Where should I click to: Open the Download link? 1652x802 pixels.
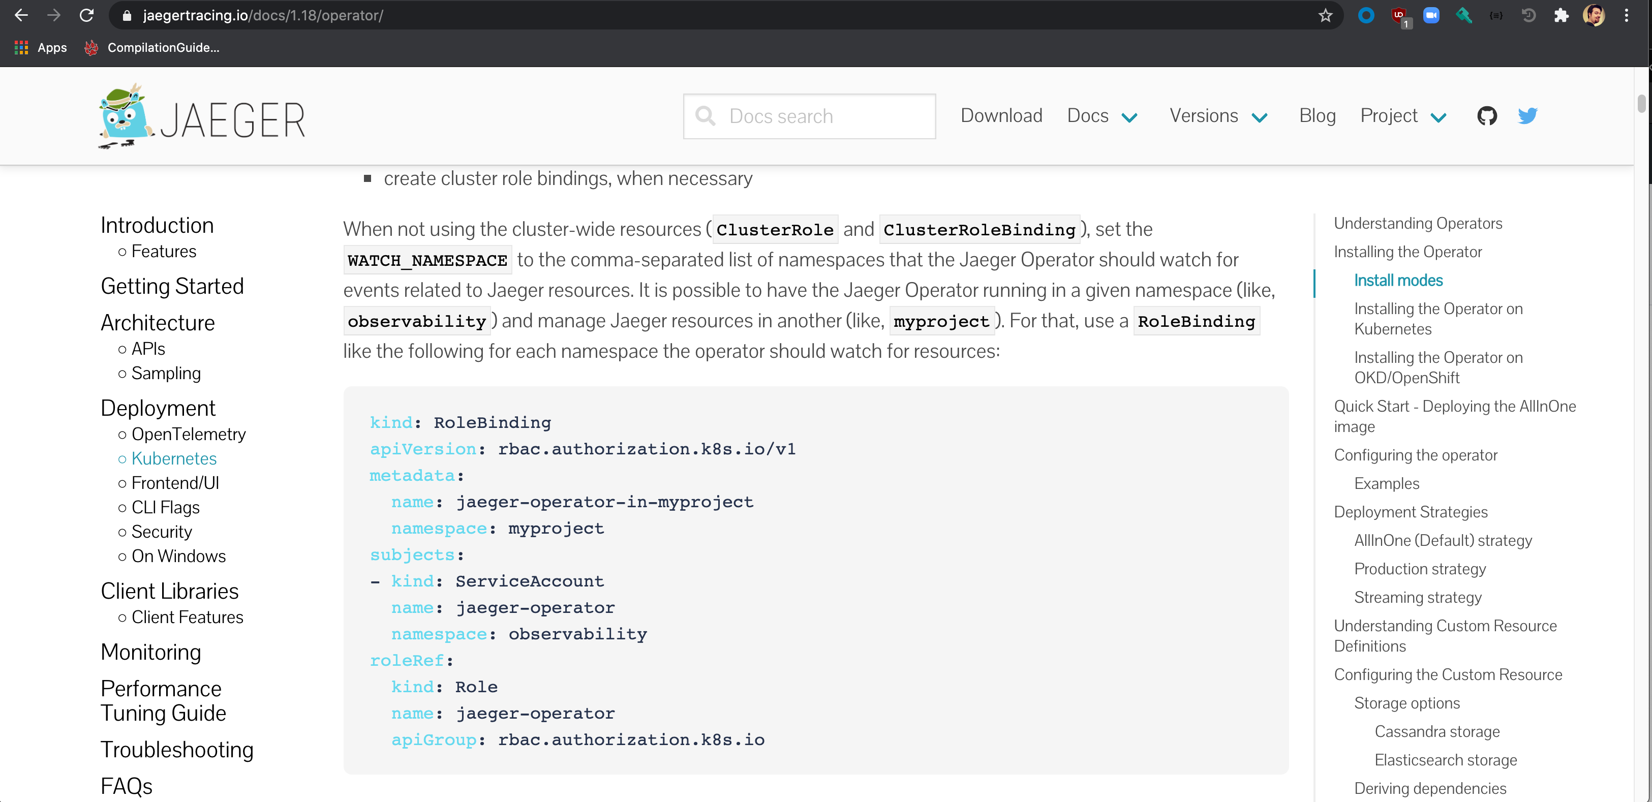click(x=1001, y=115)
